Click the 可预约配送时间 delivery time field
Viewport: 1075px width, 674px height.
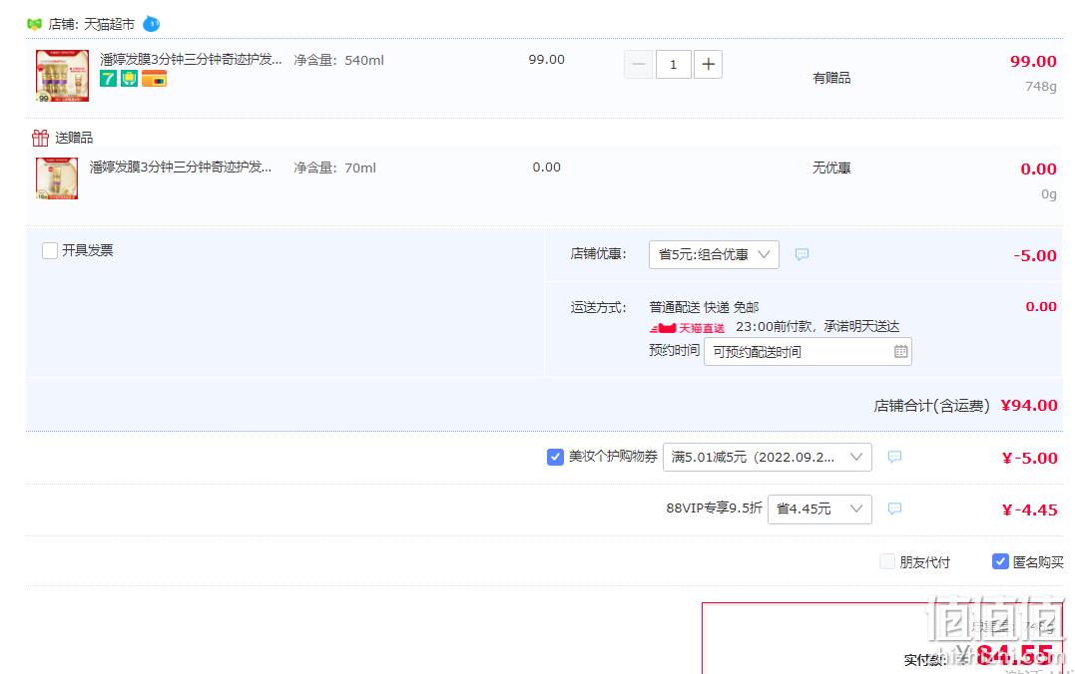pos(807,351)
